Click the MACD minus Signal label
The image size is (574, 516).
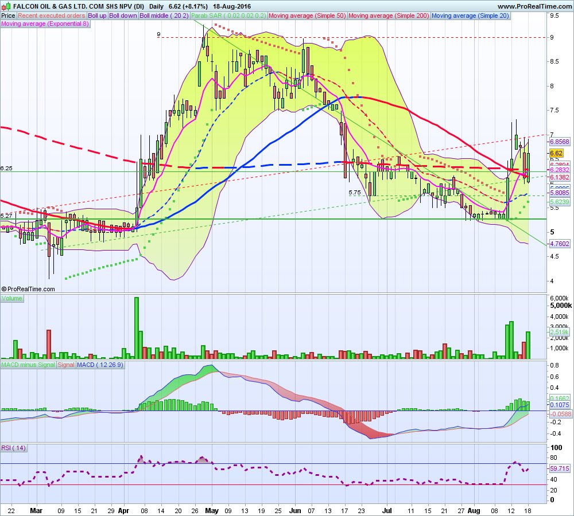coord(28,365)
